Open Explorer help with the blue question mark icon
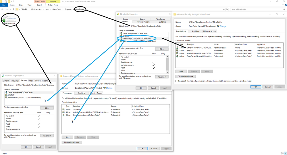The width and height of the screenshot is (287, 155). click(286, 5)
